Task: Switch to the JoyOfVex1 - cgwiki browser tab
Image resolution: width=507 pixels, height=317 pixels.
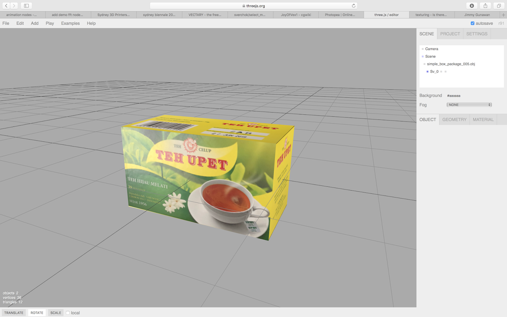Action: [x=296, y=15]
